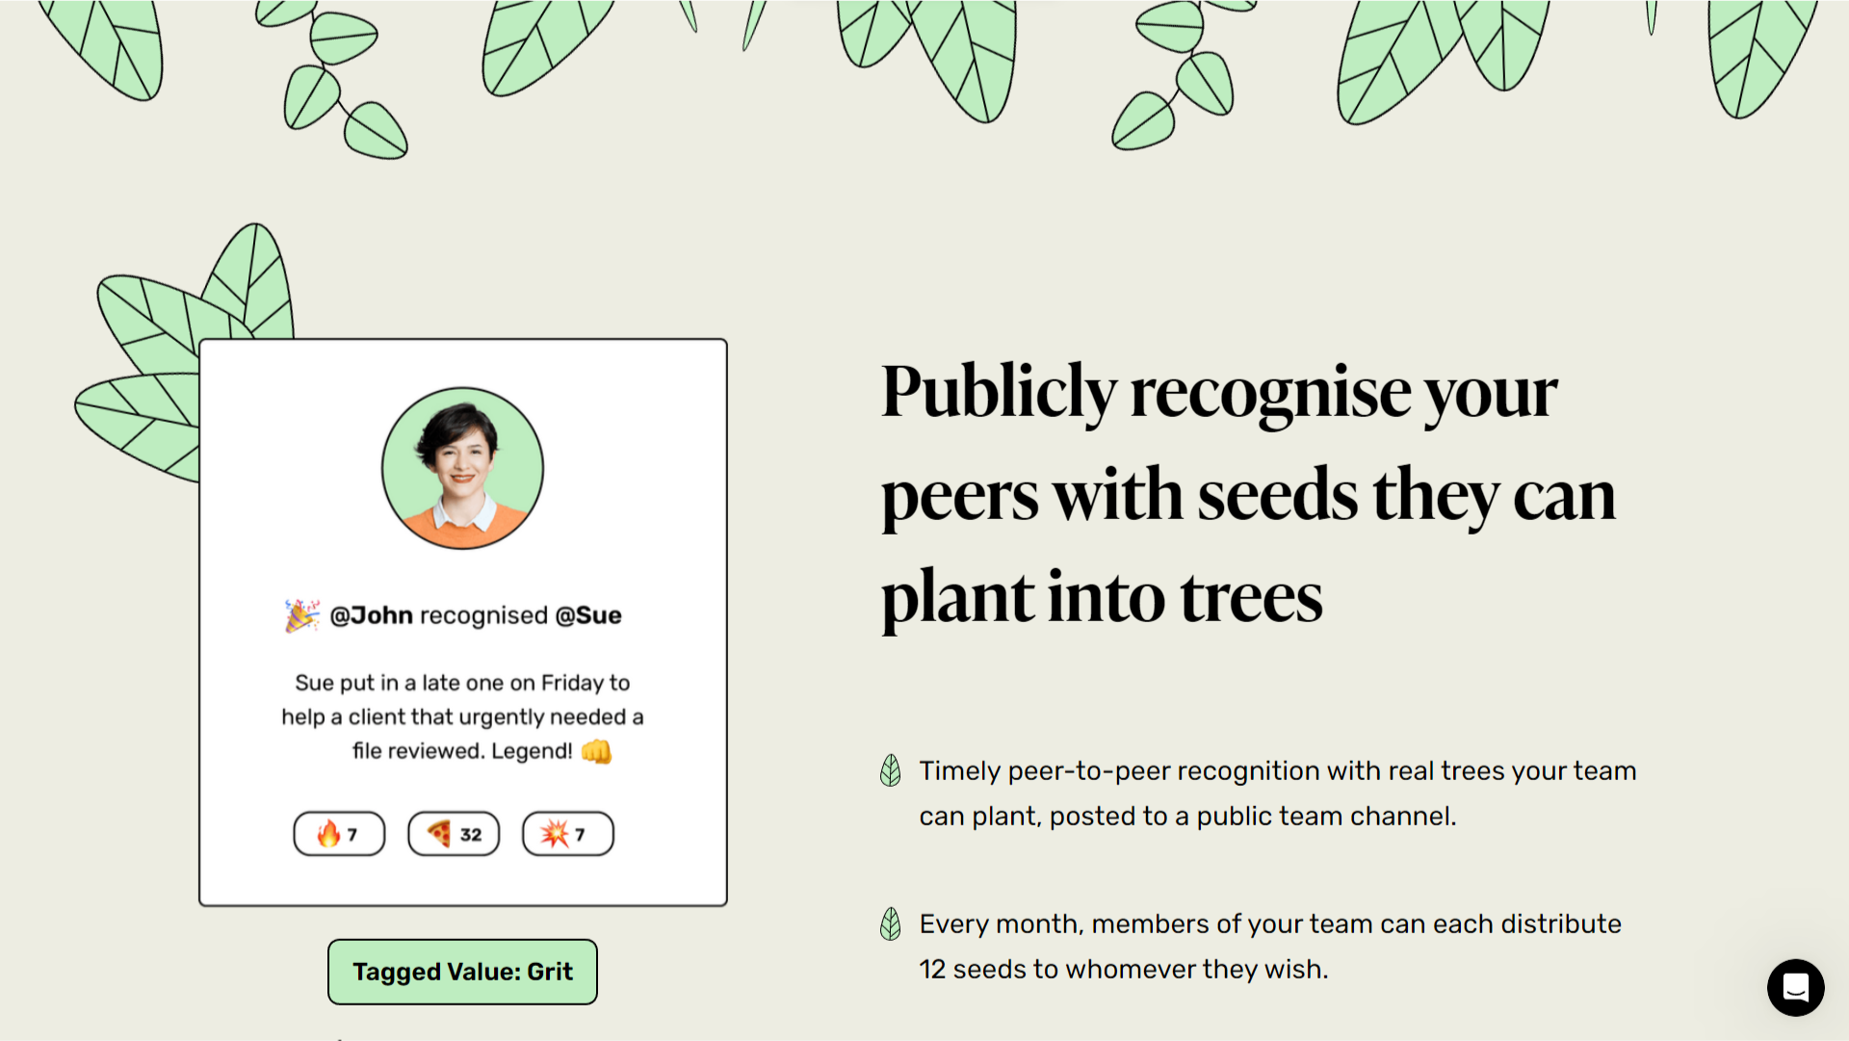The height and width of the screenshot is (1041, 1849).
Task: Open the chat widget bubble
Action: (1795, 987)
